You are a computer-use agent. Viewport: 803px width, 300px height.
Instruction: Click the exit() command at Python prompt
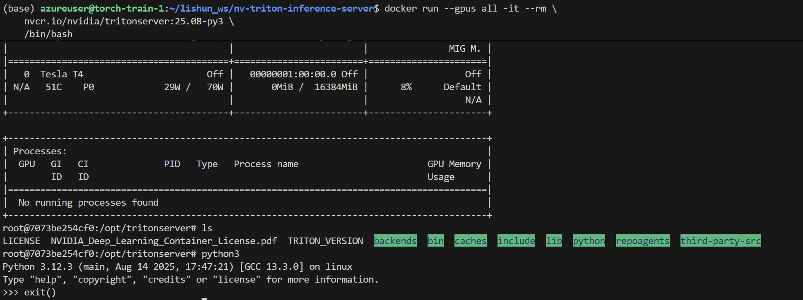[40, 292]
